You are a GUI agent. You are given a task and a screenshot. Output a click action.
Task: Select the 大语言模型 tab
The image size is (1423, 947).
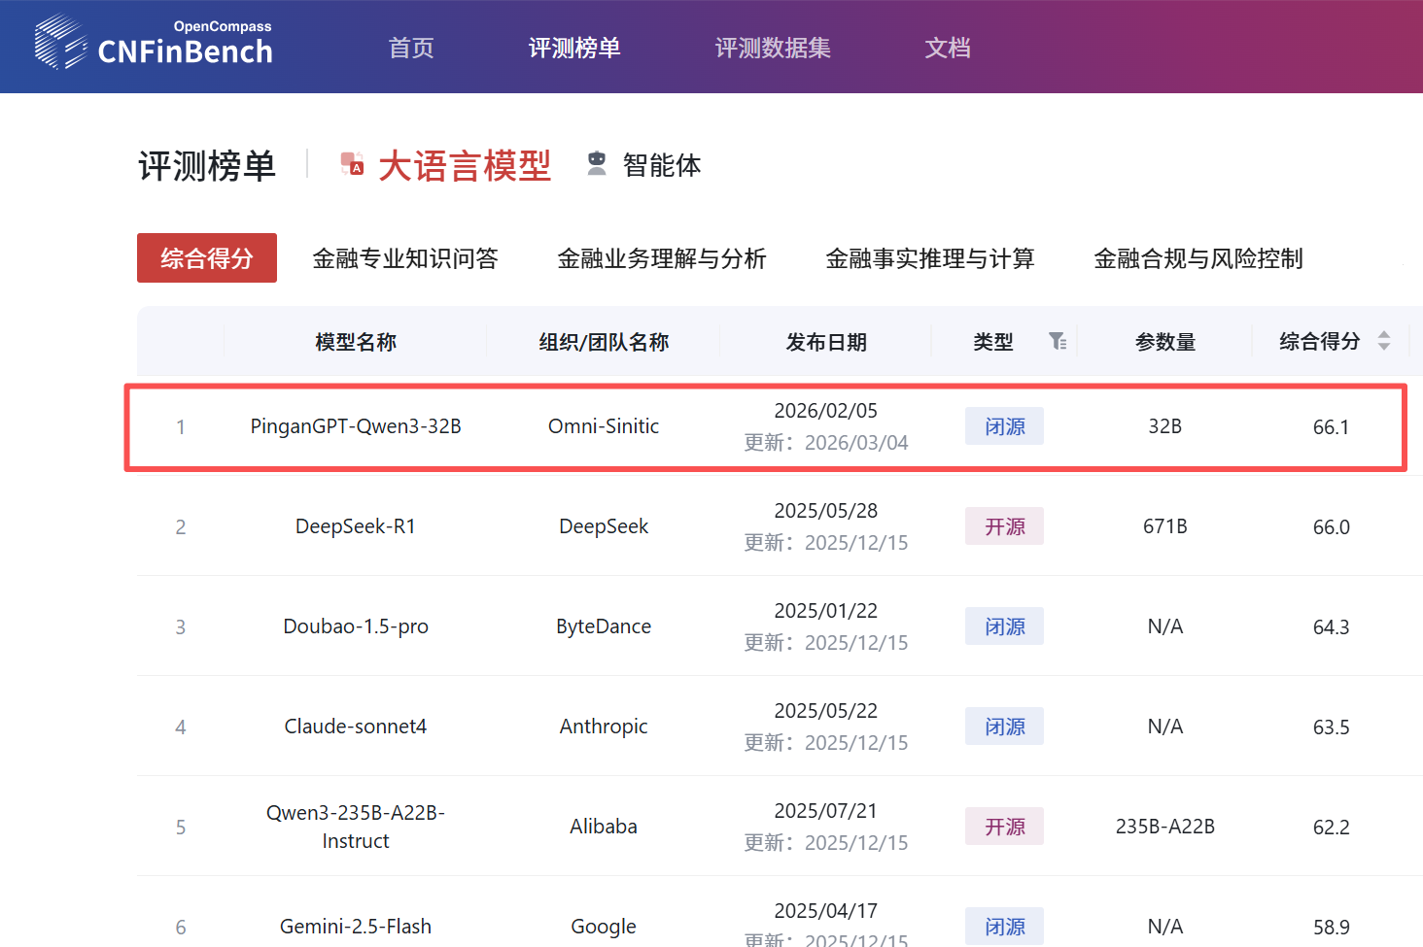coord(464,165)
